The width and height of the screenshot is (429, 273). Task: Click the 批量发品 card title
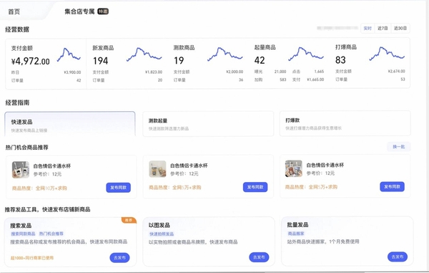297,225
